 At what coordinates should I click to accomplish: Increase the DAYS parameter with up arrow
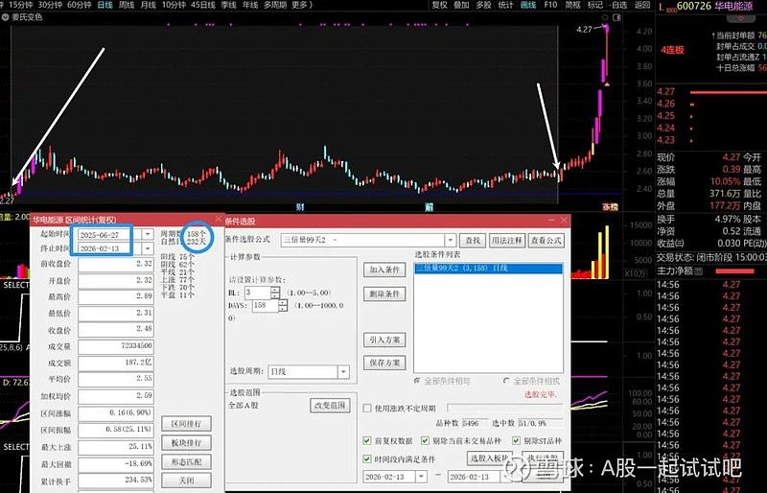[283, 302]
